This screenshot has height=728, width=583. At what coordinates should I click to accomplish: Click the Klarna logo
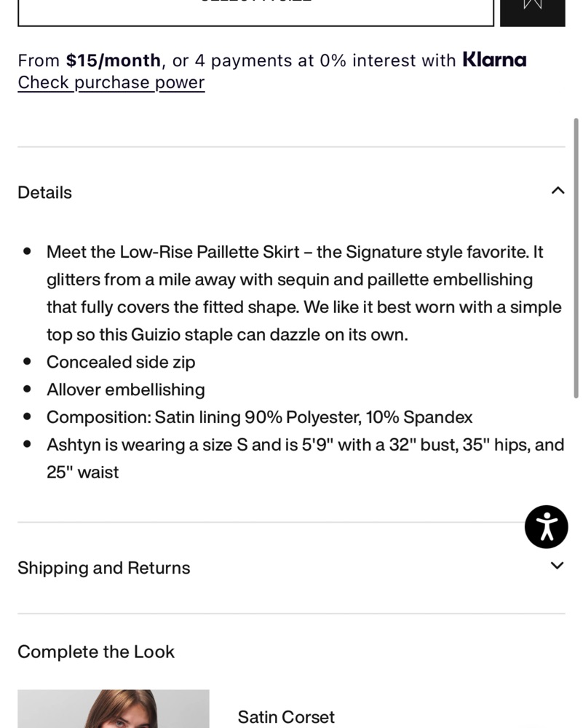(x=494, y=60)
